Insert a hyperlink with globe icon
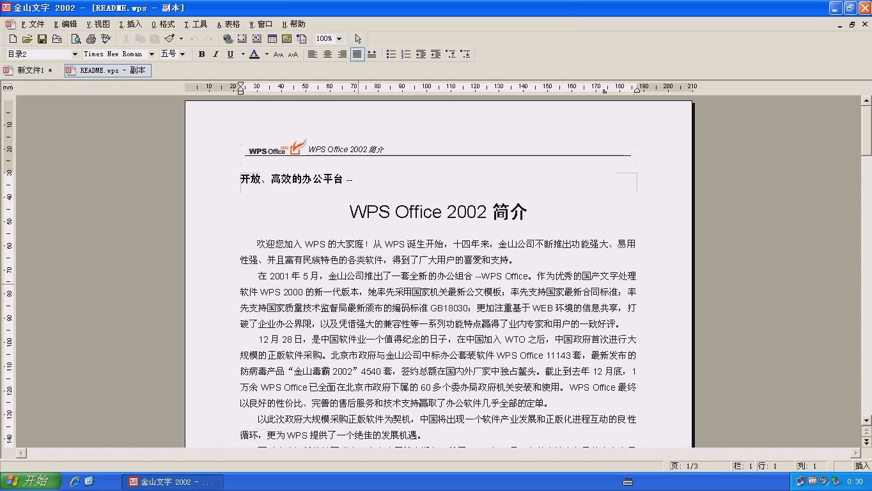The image size is (872, 491). point(228,39)
